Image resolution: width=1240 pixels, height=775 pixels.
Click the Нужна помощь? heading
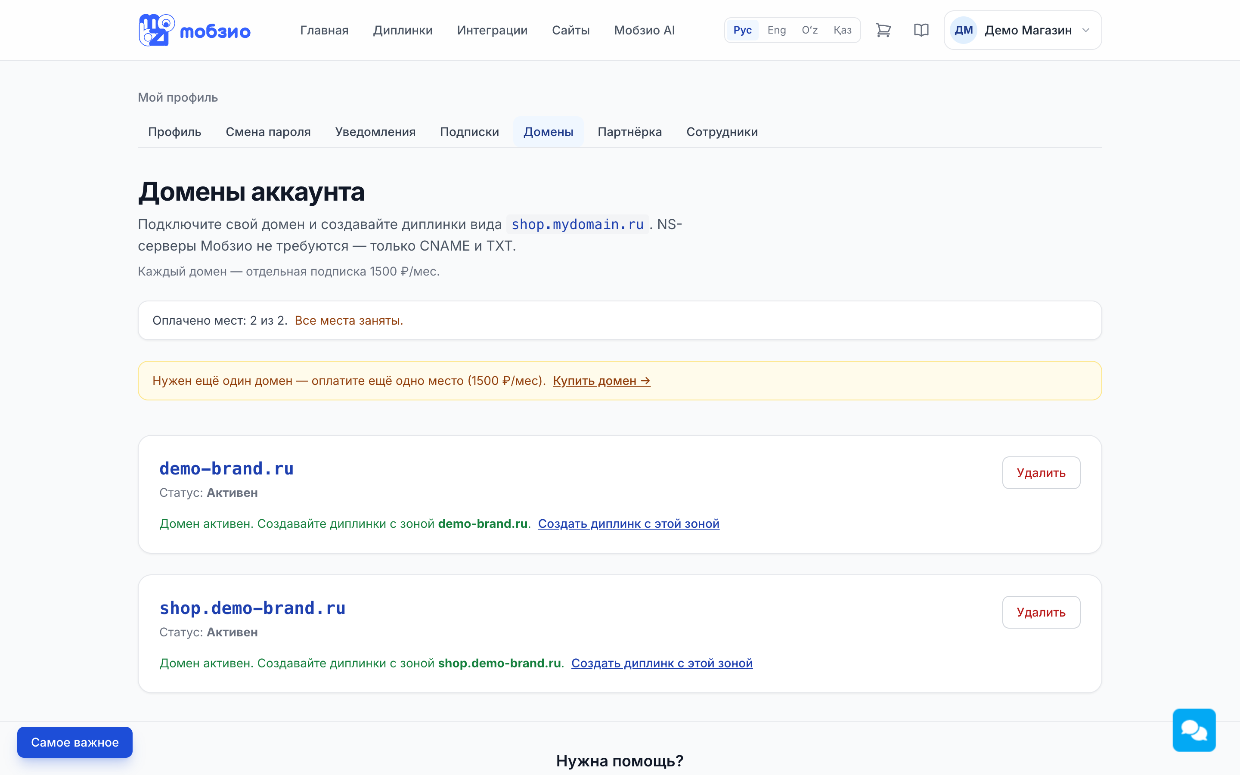[x=620, y=761]
